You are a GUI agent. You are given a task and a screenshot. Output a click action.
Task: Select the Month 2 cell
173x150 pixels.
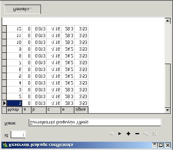pos(14,97)
